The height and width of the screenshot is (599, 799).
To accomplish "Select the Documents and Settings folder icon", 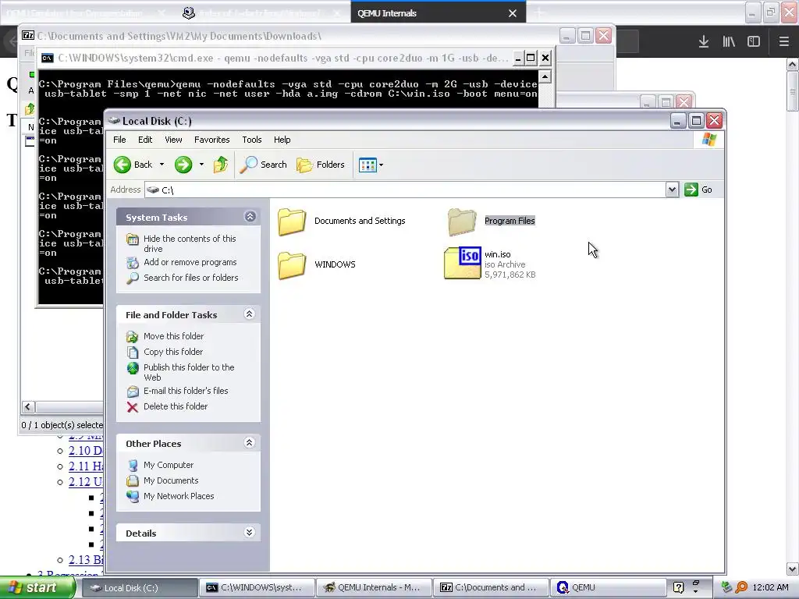I will (292, 222).
